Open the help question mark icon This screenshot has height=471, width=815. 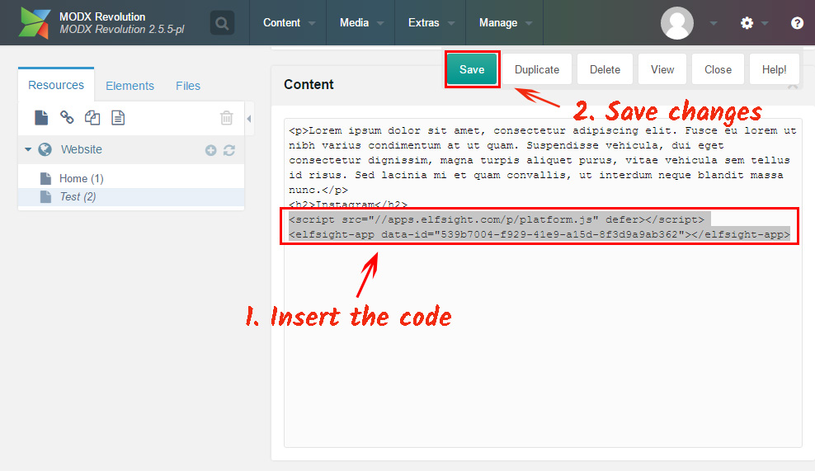click(797, 23)
